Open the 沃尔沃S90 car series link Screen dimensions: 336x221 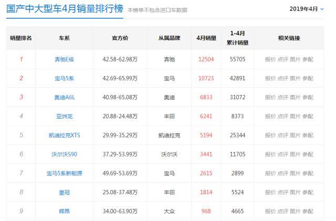coord(64,154)
